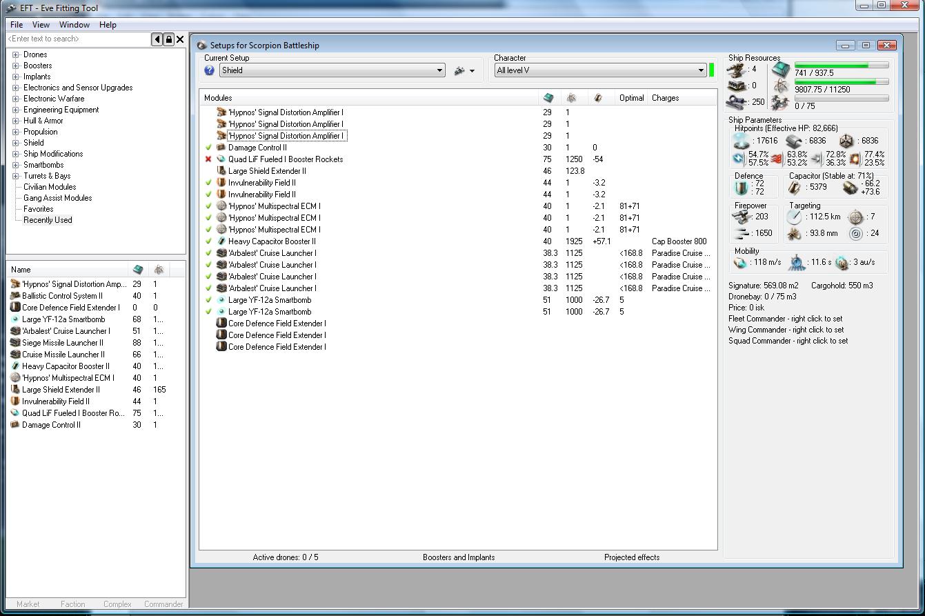
Task: Click the hull structure hitpoints icon
Action: pos(846,141)
